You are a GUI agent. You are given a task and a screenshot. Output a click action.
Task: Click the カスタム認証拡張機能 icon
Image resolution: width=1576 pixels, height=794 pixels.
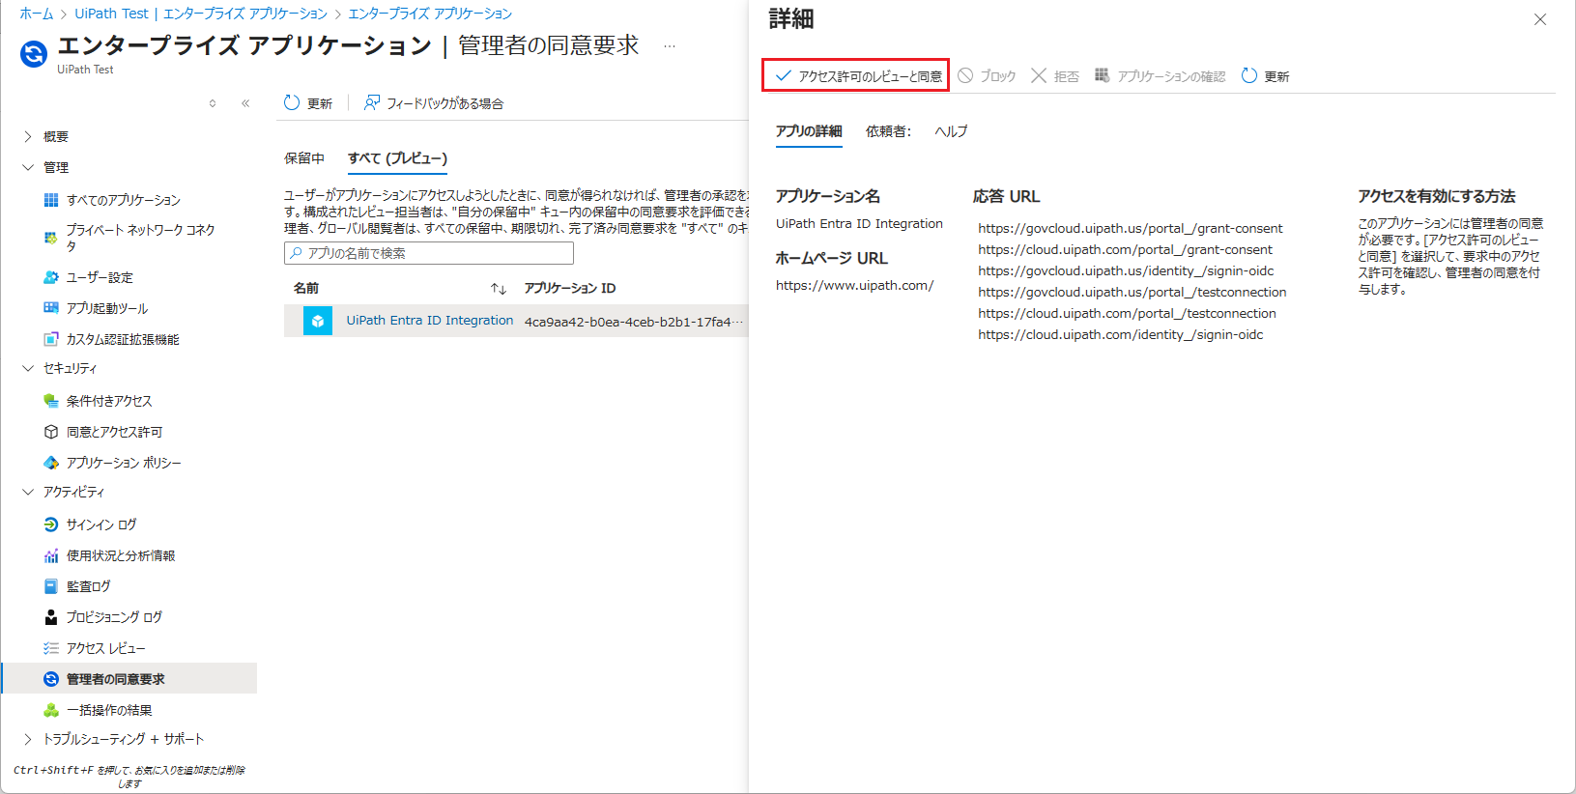click(51, 339)
